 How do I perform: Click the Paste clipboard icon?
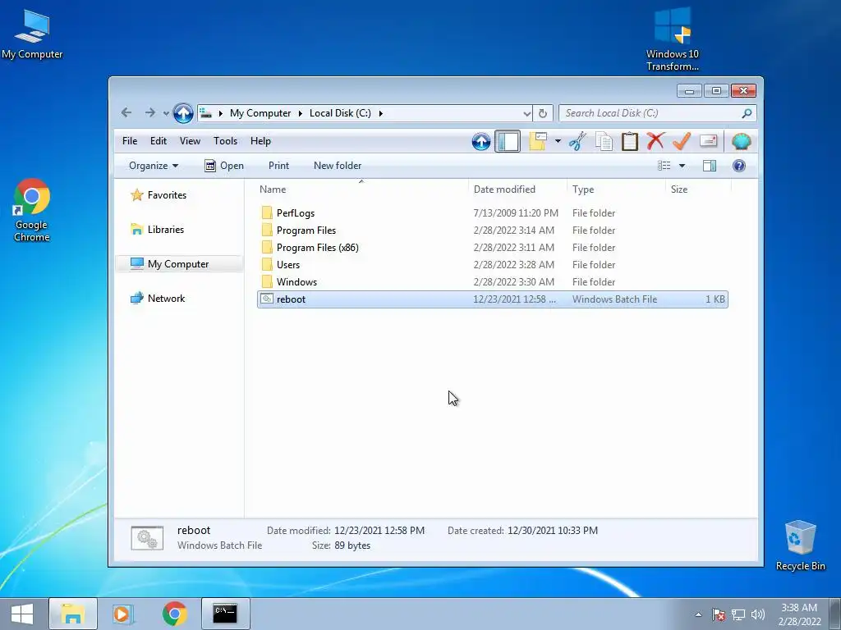coord(630,141)
